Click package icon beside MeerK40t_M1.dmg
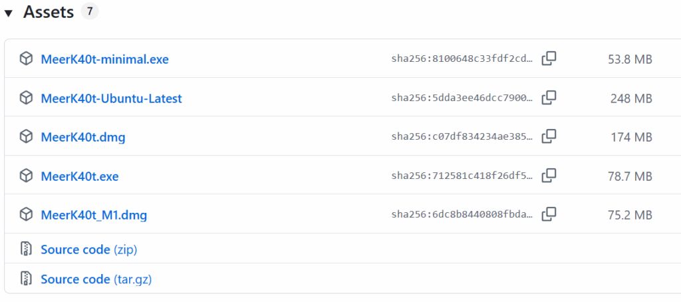Screen dimensions: 681x302 click(x=26, y=215)
